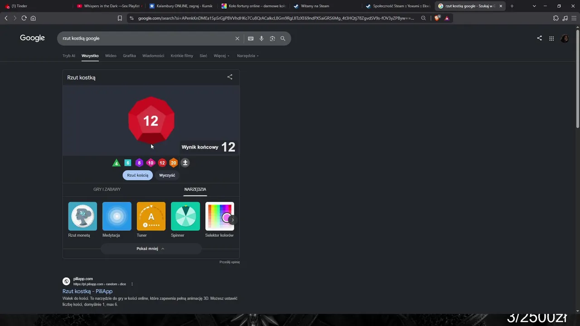Switch to the Tinder browser tab
Image resolution: width=580 pixels, height=326 pixels.
36,6
